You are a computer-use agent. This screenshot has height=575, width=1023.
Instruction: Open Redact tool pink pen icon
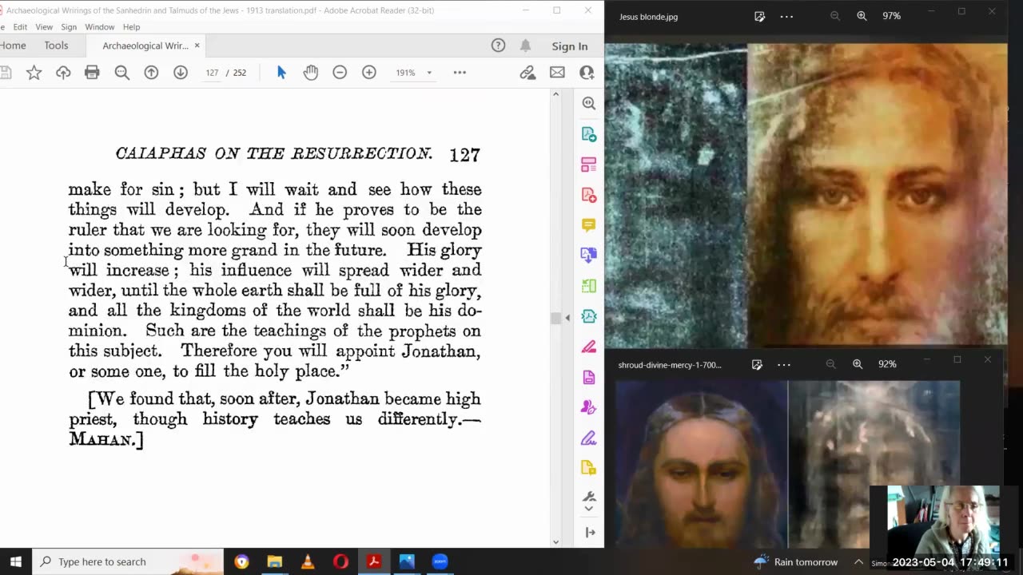tap(589, 347)
